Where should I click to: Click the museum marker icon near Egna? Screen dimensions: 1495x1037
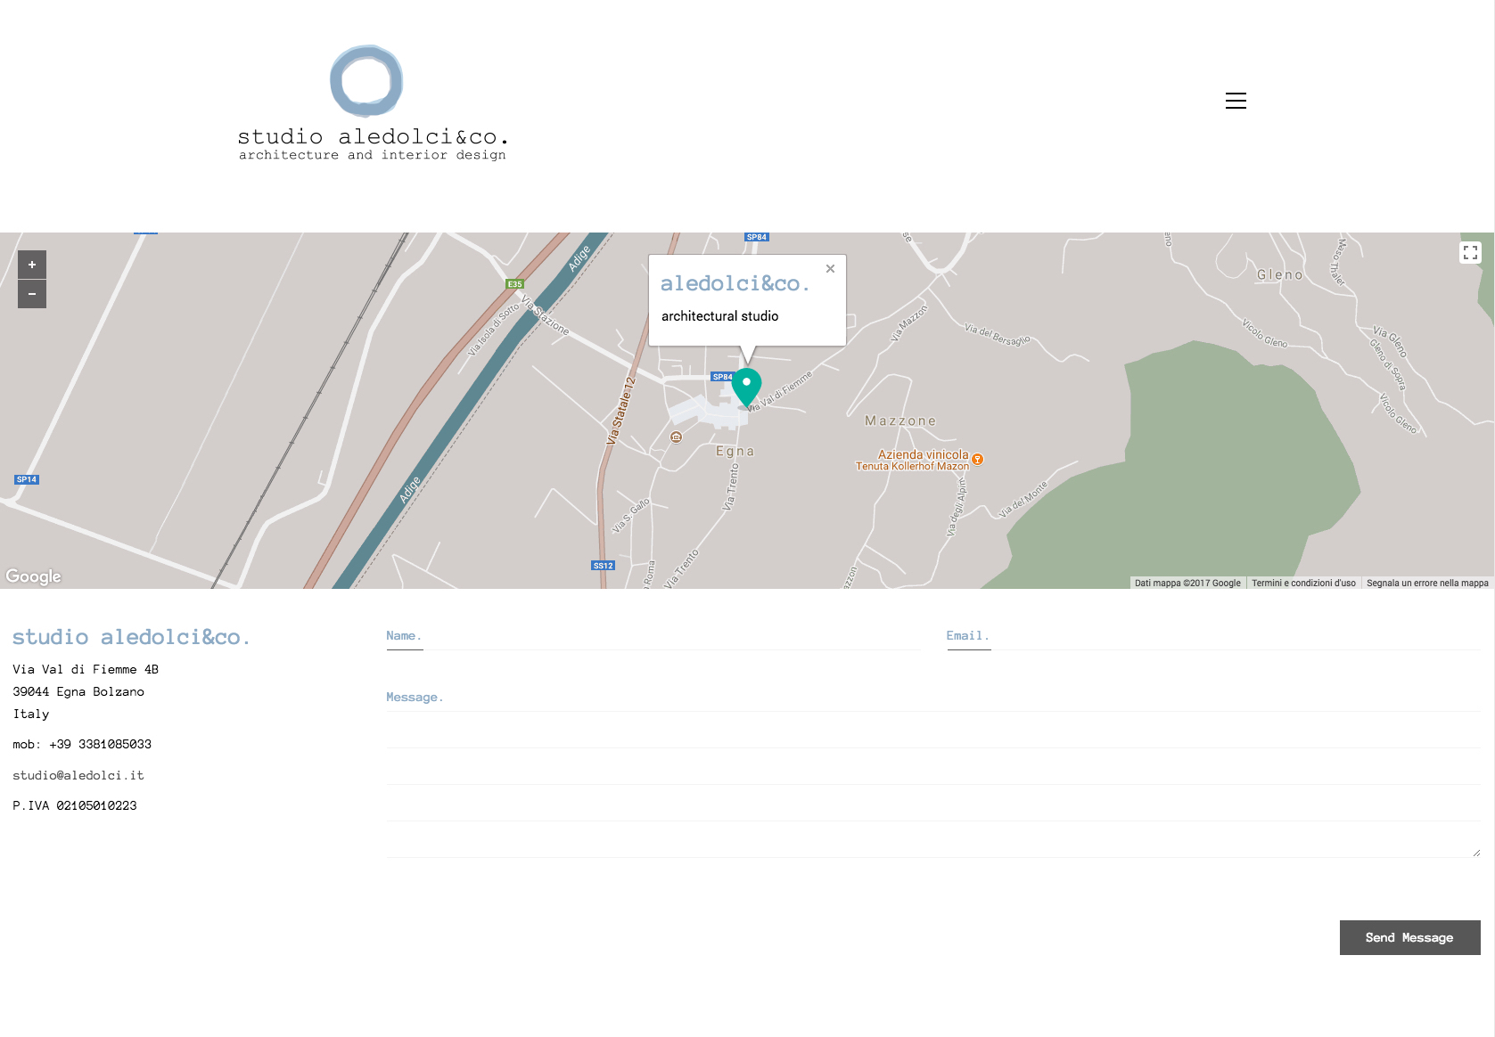click(x=676, y=437)
